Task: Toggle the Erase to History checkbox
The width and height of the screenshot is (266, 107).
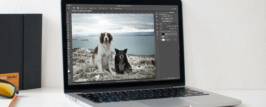Action: pos(114,8)
